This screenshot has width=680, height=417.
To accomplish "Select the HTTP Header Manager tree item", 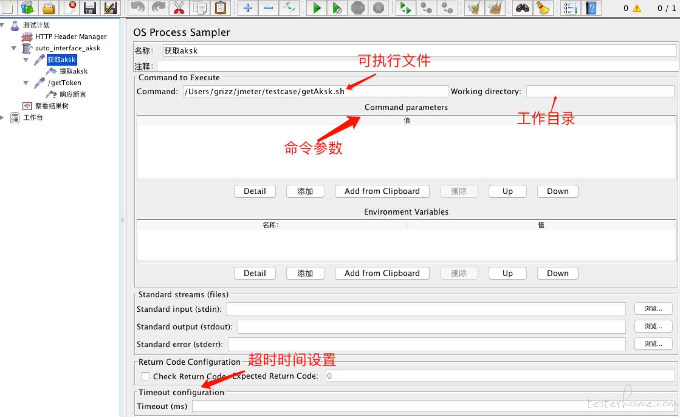I will click(71, 37).
